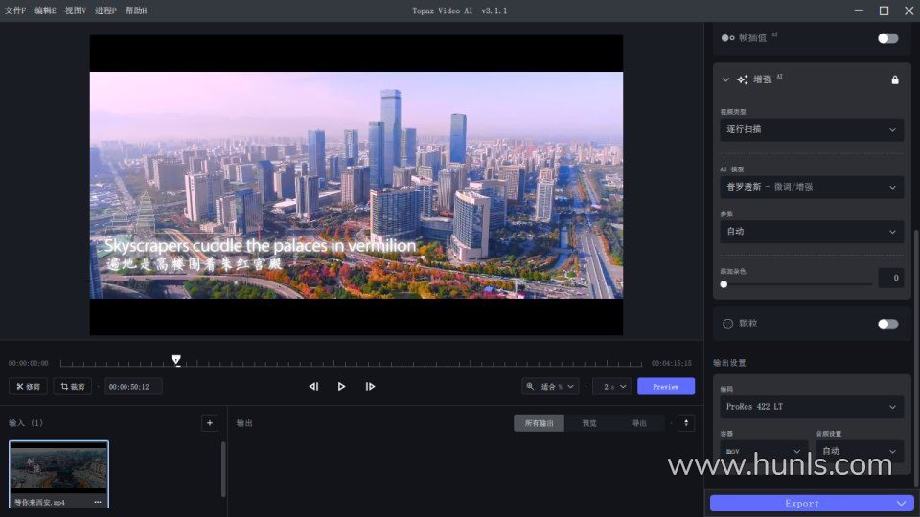
Task: Open the 音频设置 自动 dropdown
Action: tap(860, 451)
